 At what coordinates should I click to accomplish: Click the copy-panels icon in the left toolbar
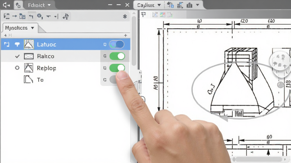tap(22, 16)
